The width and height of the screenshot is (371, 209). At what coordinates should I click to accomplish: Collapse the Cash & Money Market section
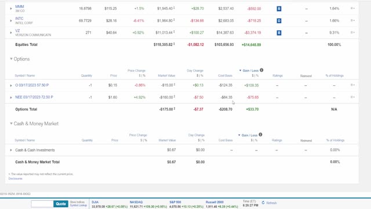tap(11, 124)
